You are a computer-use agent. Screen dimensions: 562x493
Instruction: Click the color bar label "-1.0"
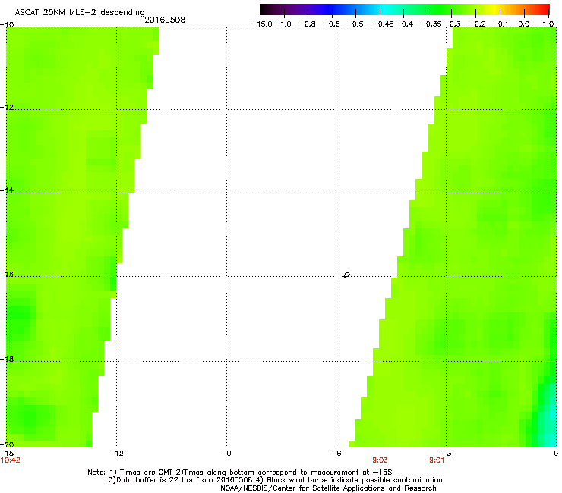(x=283, y=24)
